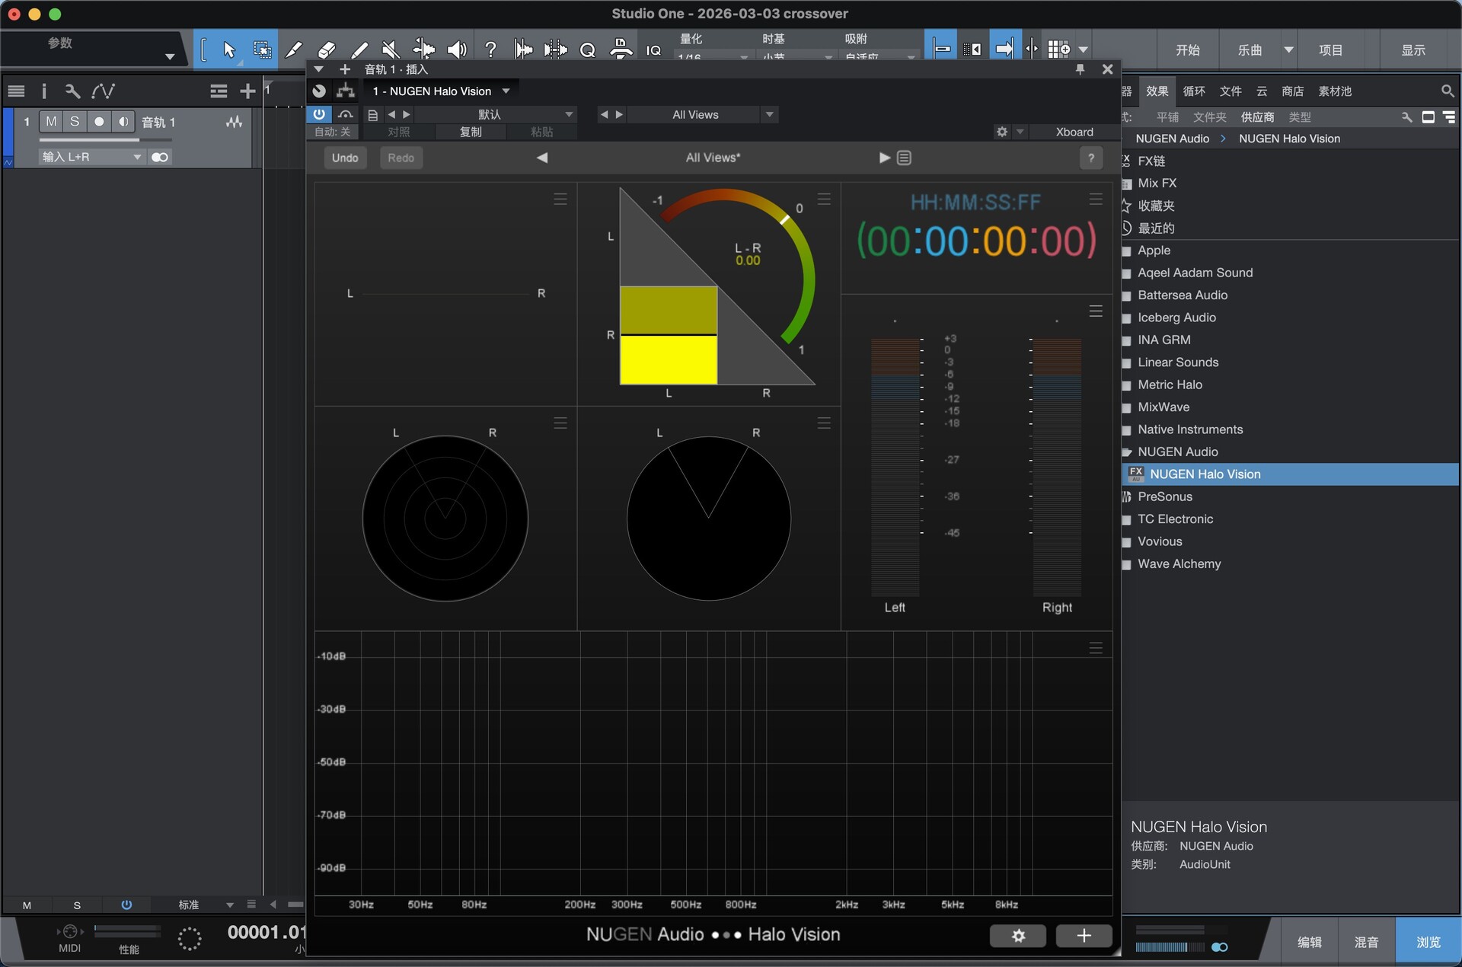Switch to the 混音 view at bottom right
Screen dimensions: 1462x967
[1367, 941]
